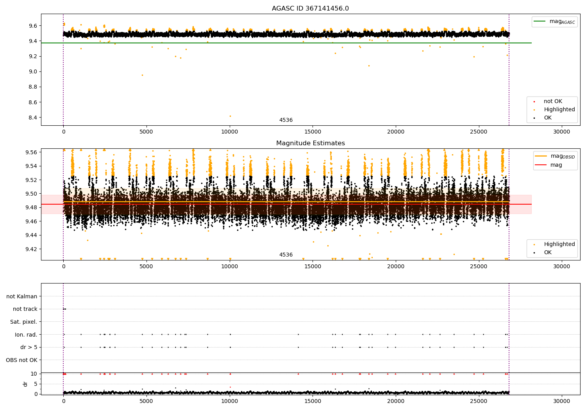
Task: Click the 'dr > 5' row label
Action: click(29, 347)
